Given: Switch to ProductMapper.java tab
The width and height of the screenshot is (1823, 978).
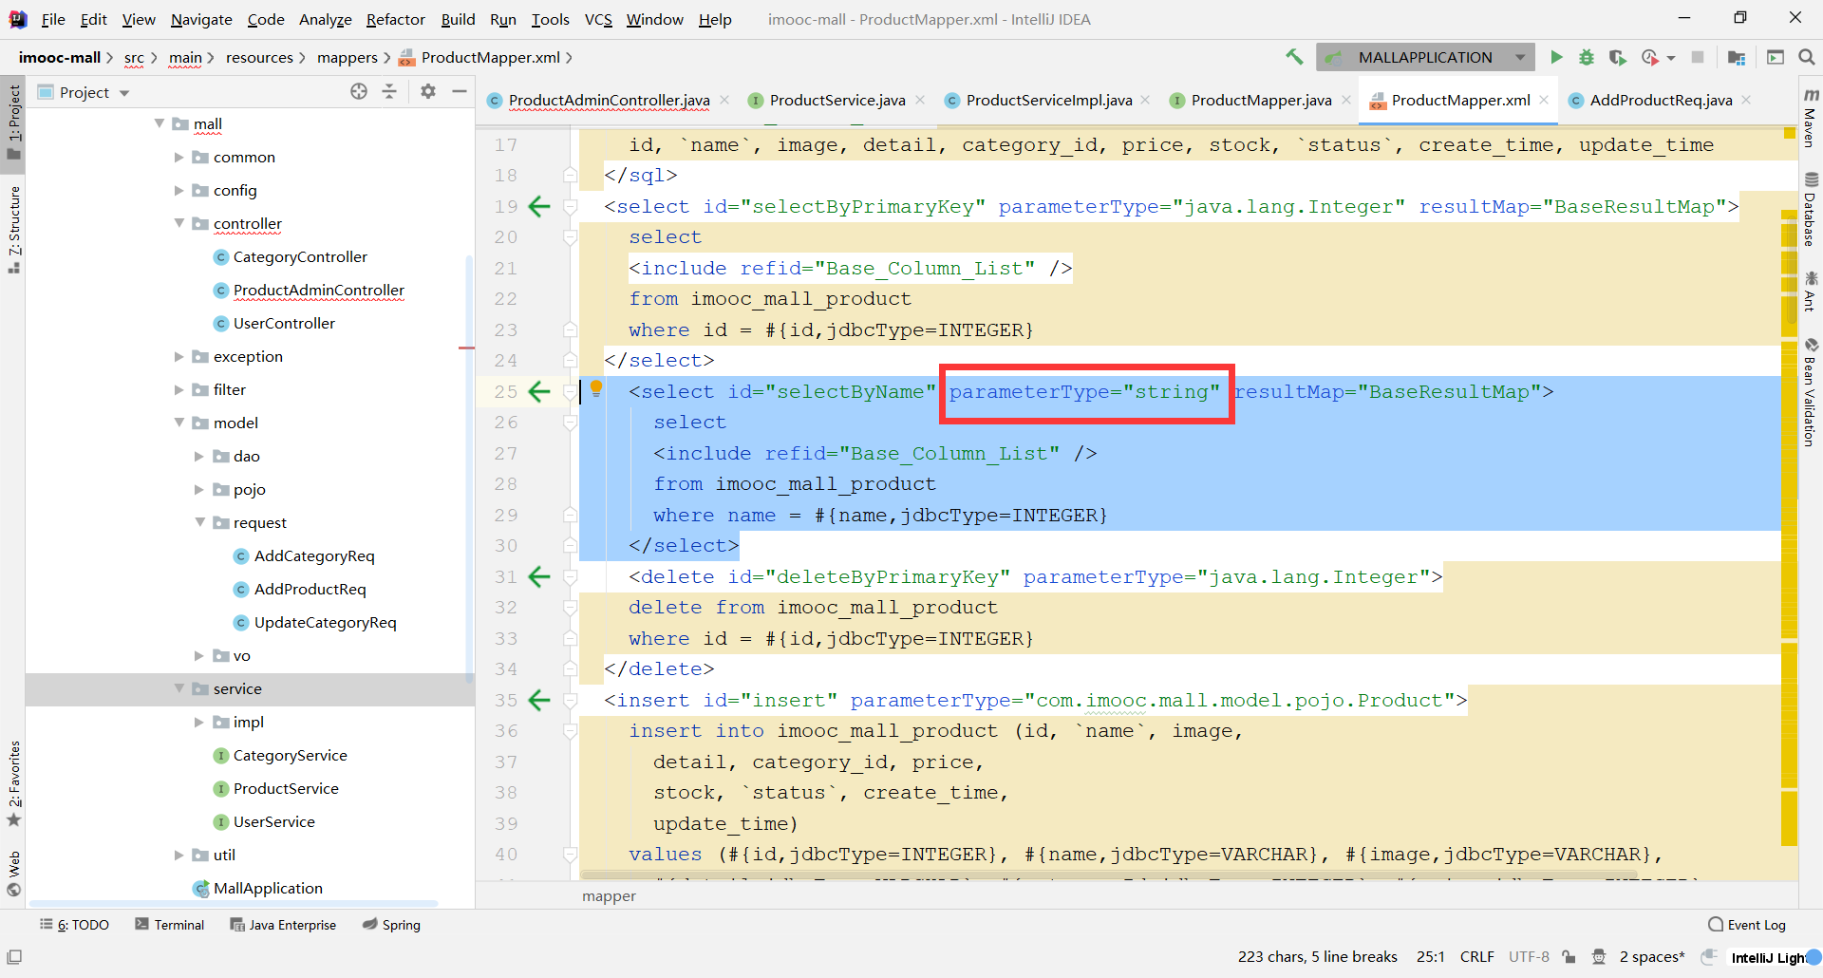Looking at the screenshot, I should point(1261,100).
